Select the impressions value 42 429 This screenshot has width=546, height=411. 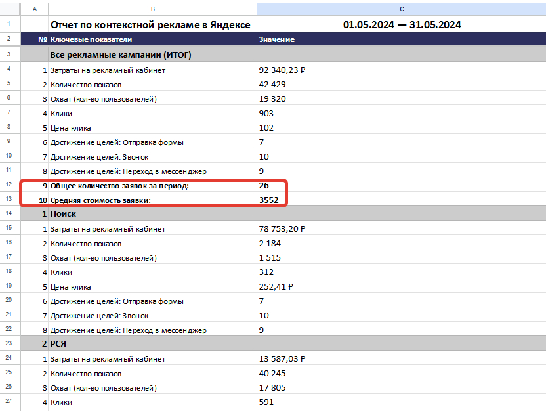tap(402, 84)
